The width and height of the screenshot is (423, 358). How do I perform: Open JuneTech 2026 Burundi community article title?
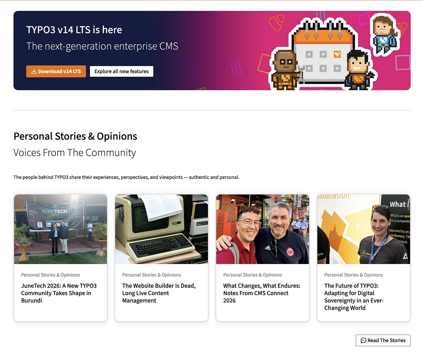pyautogui.click(x=59, y=293)
